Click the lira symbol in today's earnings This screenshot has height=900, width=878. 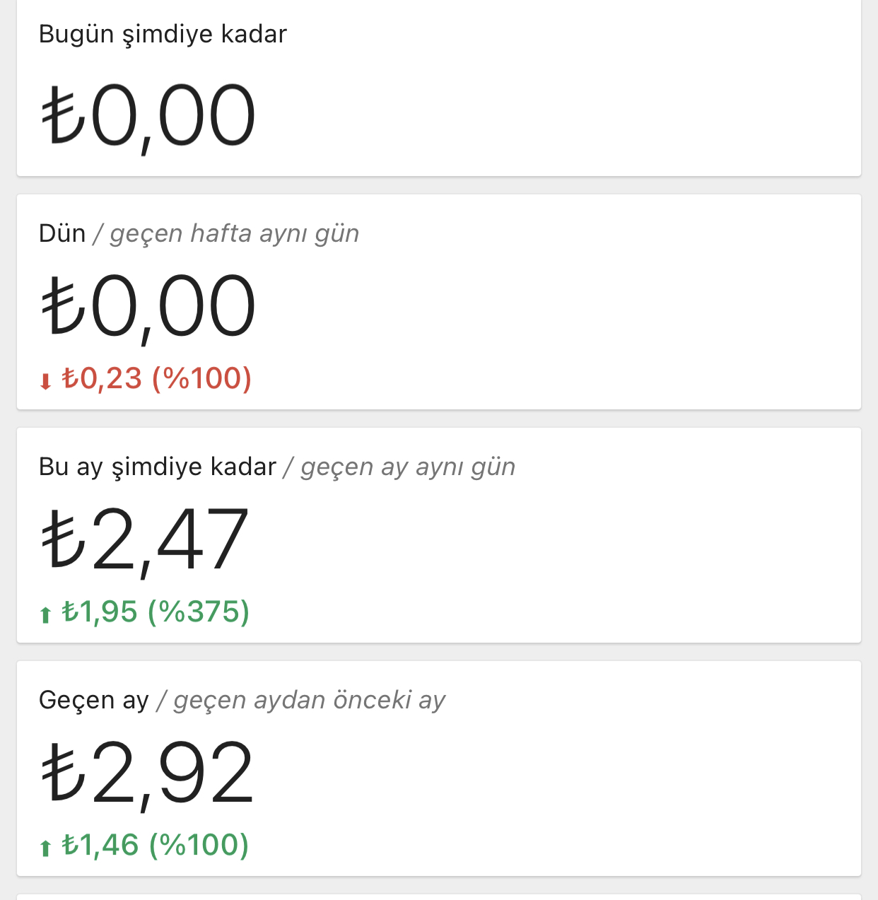pos(64,115)
